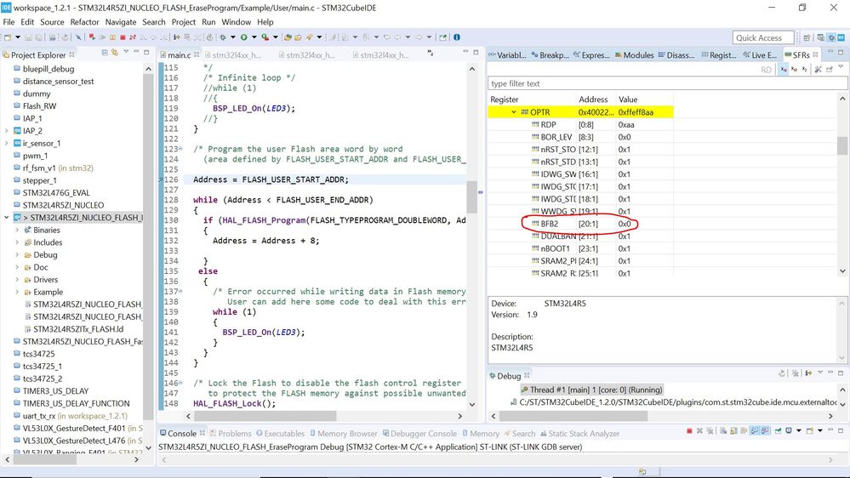This screenshot has width=850, height=478.
Task: Open the Run icon dropdown arrow
Action: 254,37
